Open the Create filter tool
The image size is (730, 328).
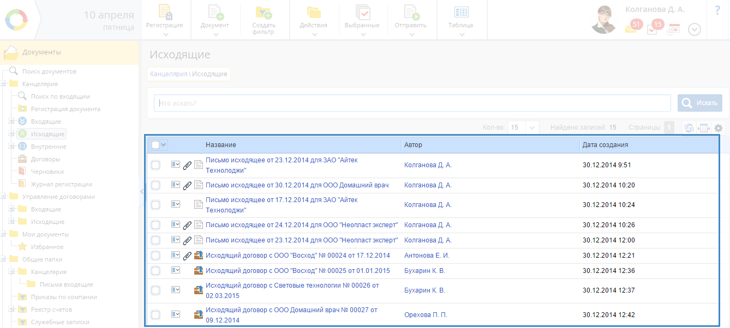264,13
